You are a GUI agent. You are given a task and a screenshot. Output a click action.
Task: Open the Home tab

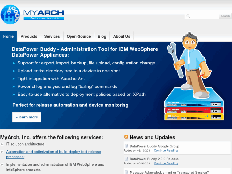tap(8, 36)
